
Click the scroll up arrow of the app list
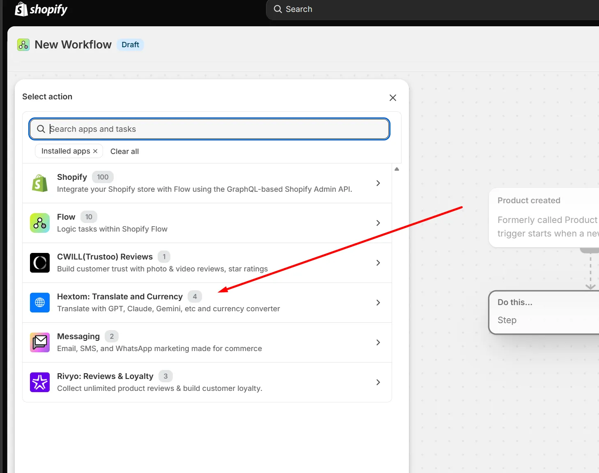tap(397, 169)
